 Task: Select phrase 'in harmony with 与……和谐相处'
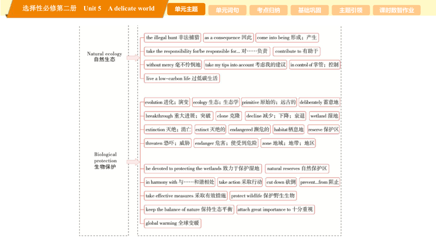pos(179,182)
